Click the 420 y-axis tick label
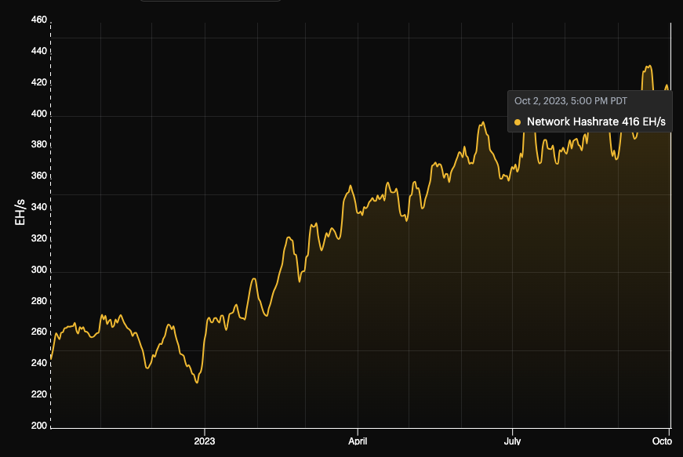 point(38,82)
